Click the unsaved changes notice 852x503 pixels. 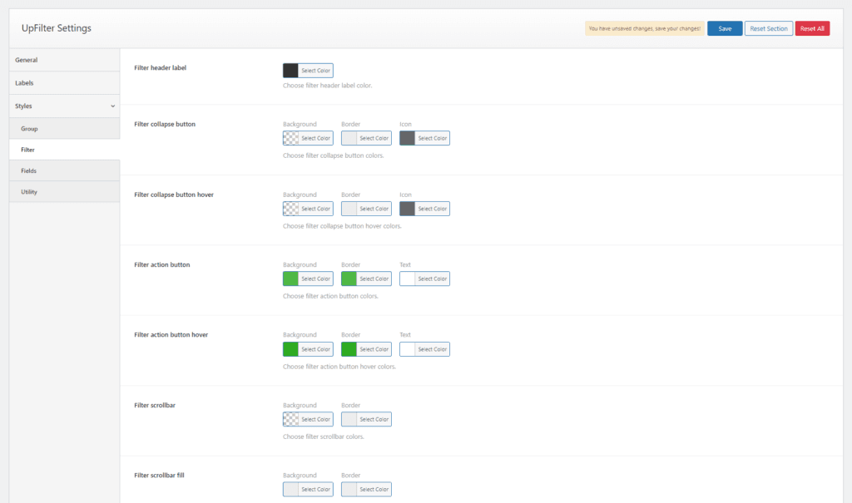tap(644, 28)
